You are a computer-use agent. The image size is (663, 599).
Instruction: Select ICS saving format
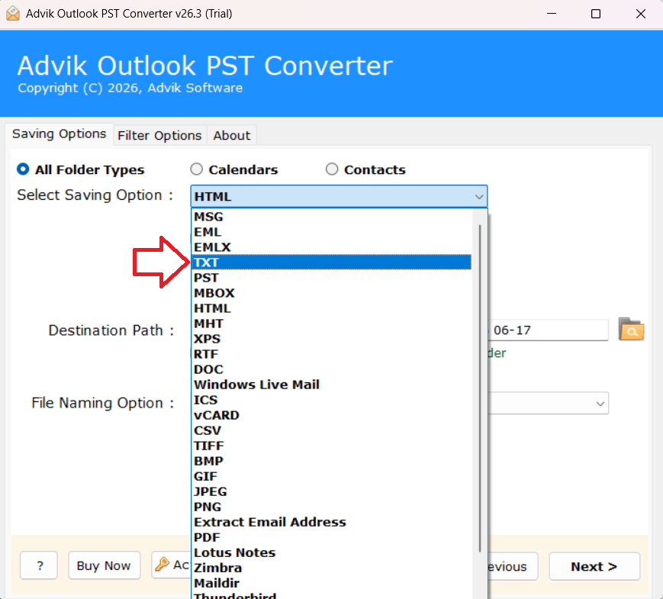[x=332, y=400]
